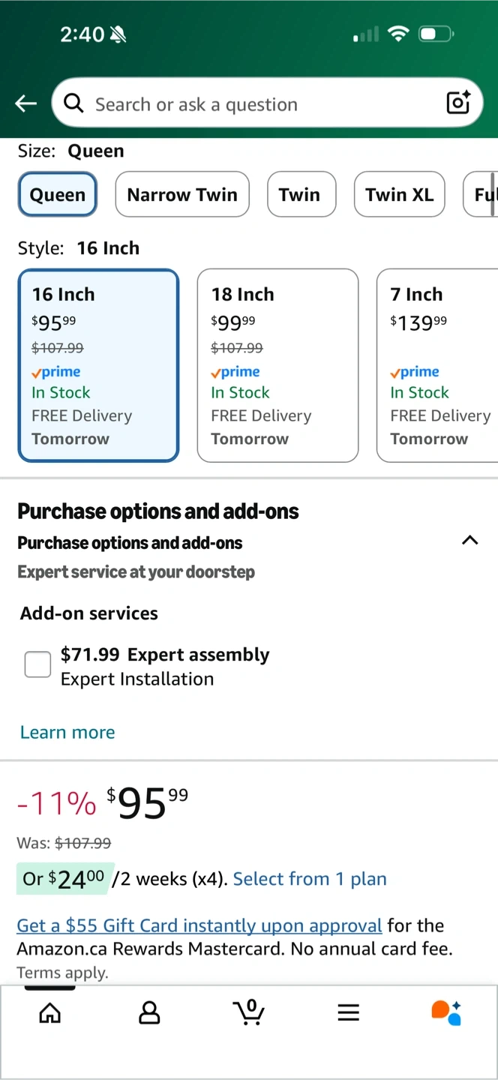Image resolution: width=498 pixels, height=1080 pixels.
Task: Tap the search or ask input field
Action: [255, 103]
